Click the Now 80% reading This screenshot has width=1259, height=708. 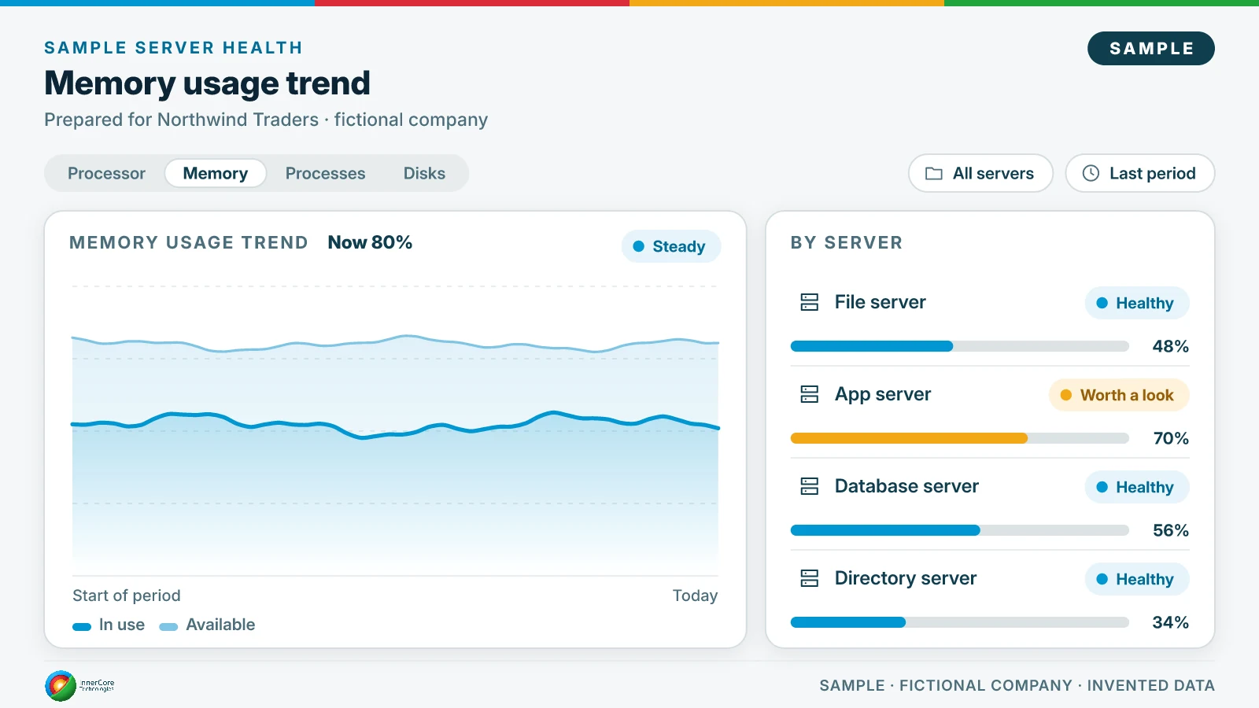(370, 242)
